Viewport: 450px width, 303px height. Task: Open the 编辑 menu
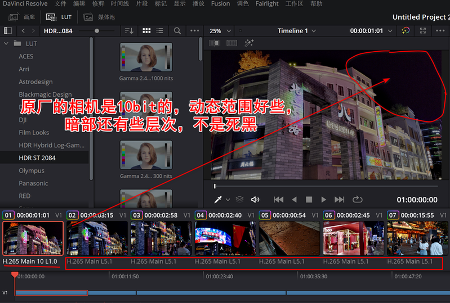(x=79, y=4)
